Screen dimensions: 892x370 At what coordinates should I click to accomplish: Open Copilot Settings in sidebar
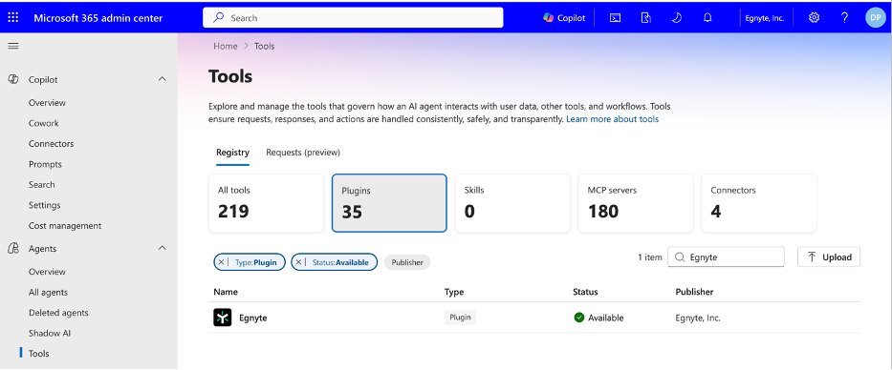pyautogui.click(x=44, y=205)
